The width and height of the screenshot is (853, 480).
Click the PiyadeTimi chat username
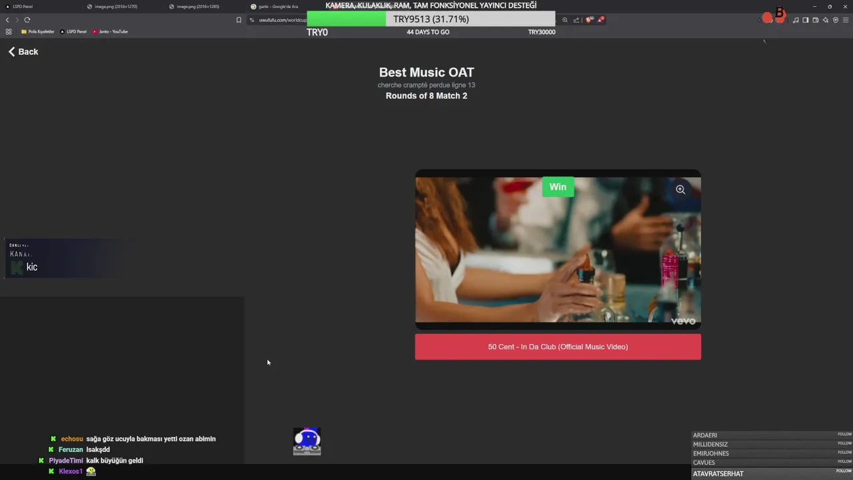coord(66,461)
